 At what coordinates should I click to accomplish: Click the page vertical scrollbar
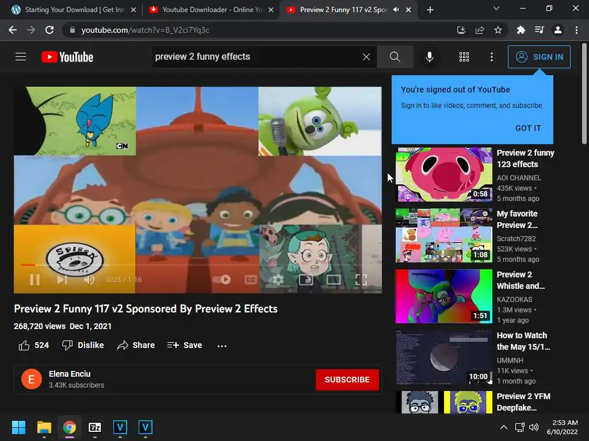tap(584, 94)
